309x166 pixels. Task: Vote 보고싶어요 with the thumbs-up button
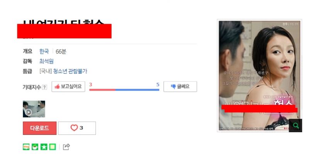click(x=68, y=86)
